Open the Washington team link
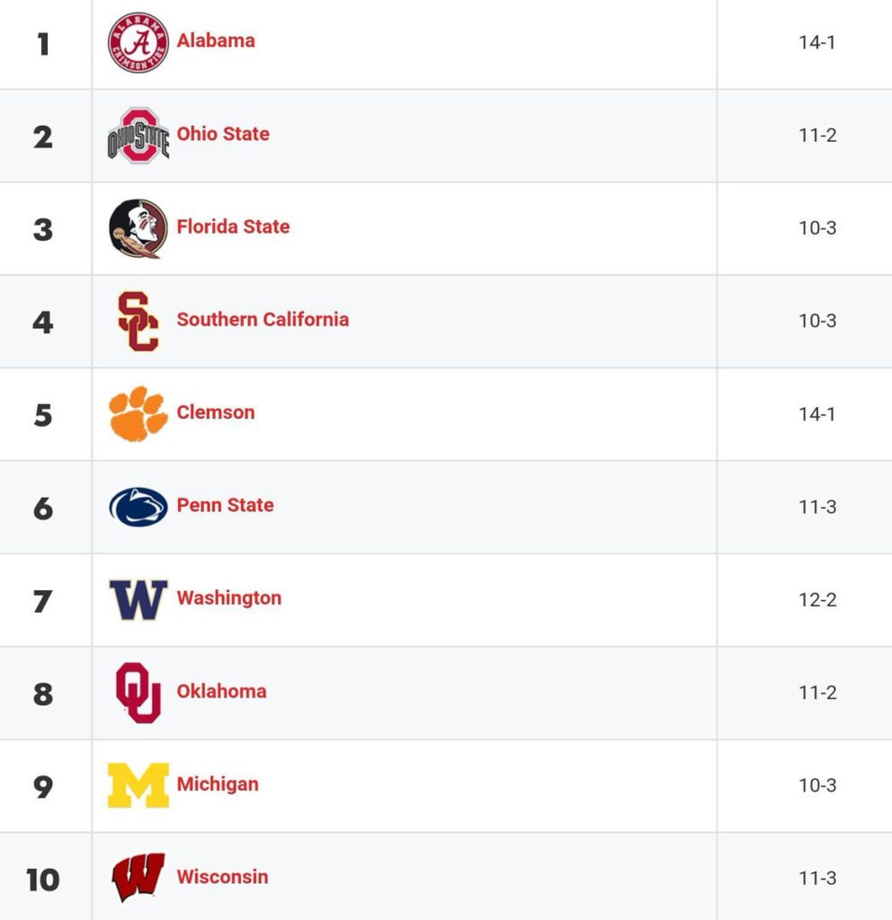 [229, 597]
